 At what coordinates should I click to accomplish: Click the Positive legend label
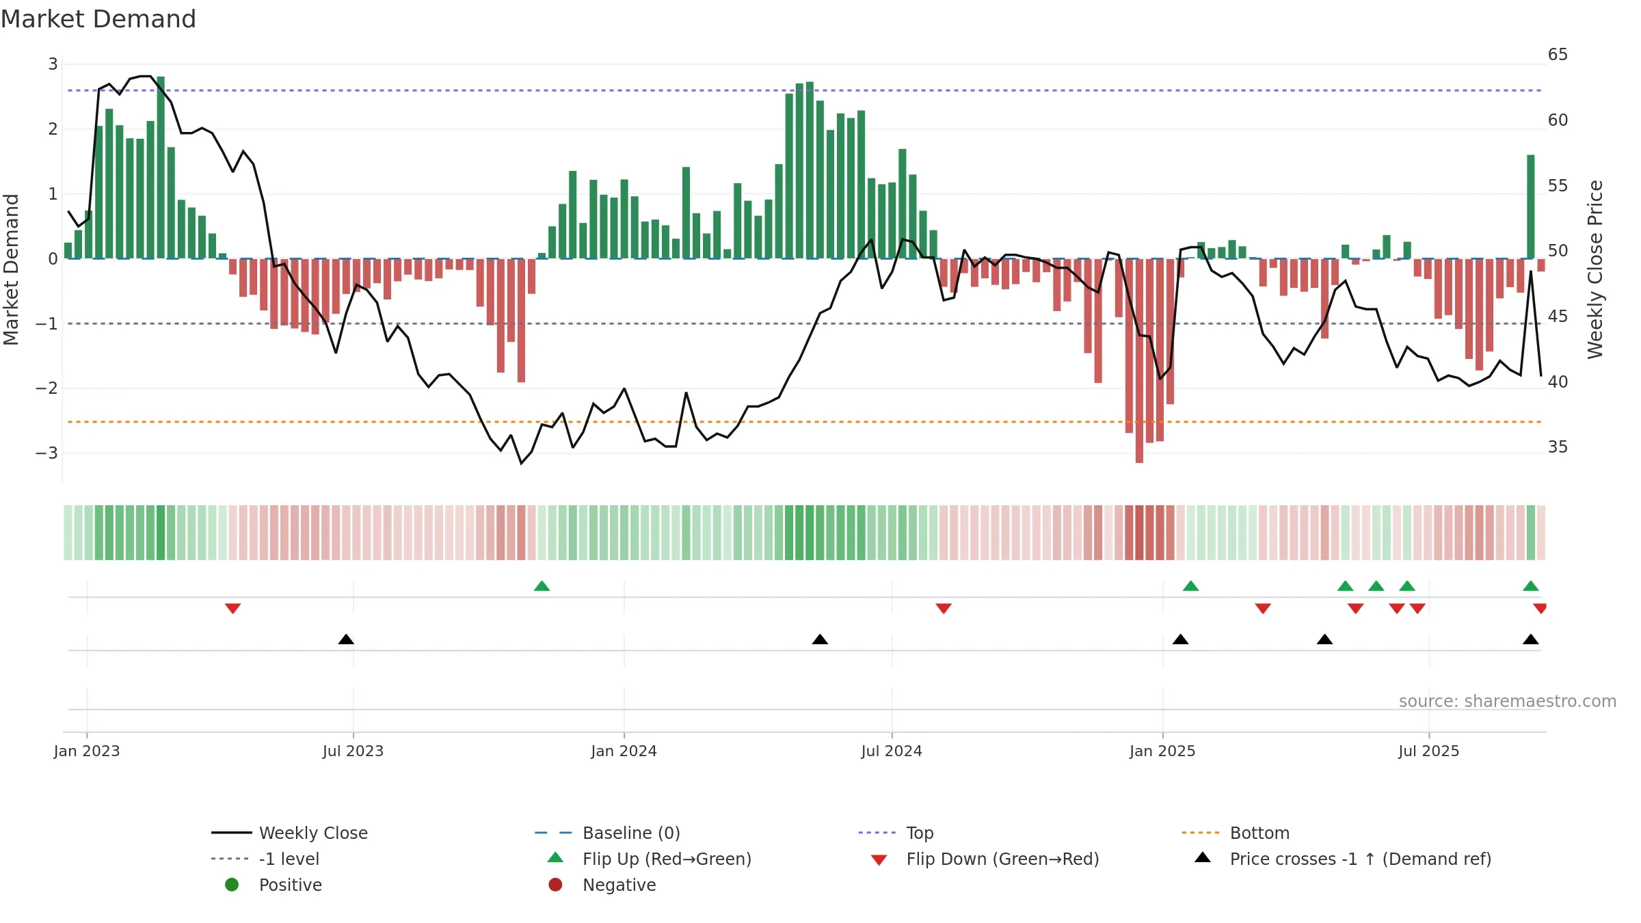coord(290,885)
